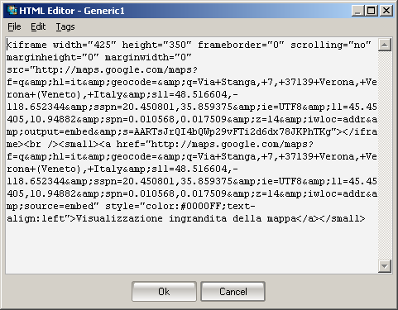Click the HTML Editor - Generic1 title bar text
This screenshot has width=398, height=310.
72,11
